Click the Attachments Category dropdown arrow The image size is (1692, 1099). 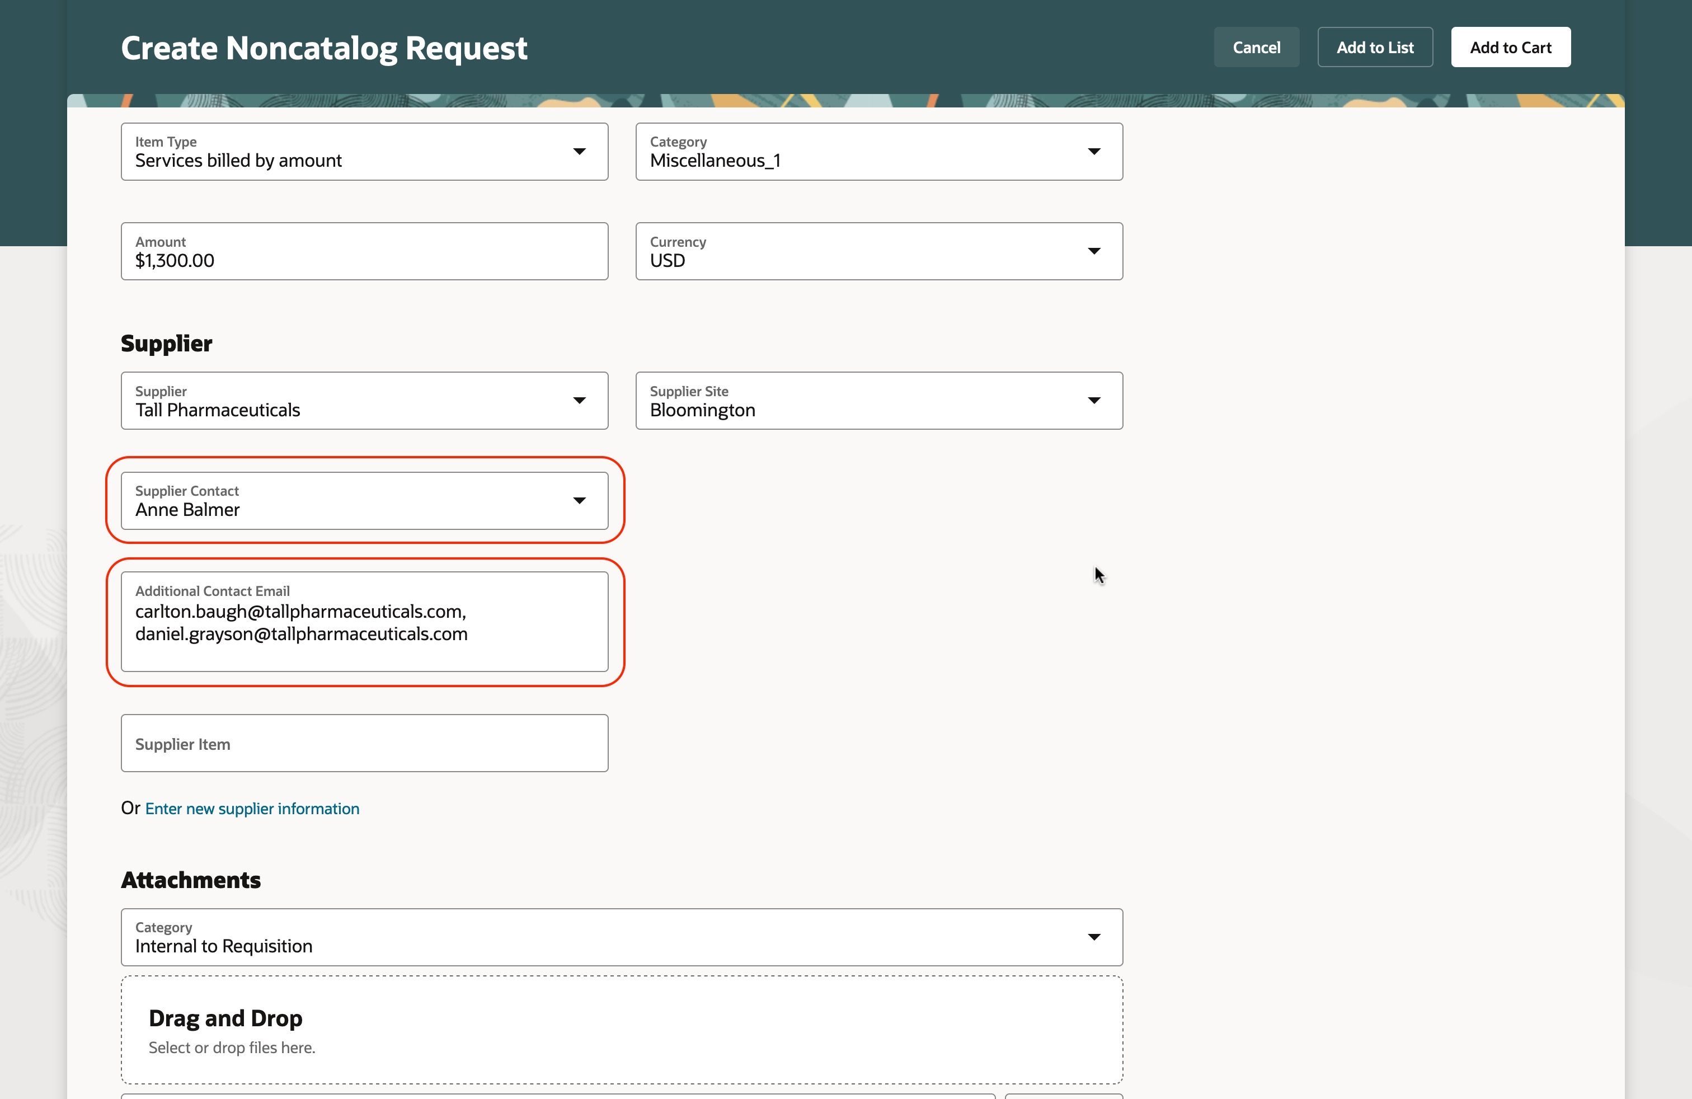pos(1094,937)
